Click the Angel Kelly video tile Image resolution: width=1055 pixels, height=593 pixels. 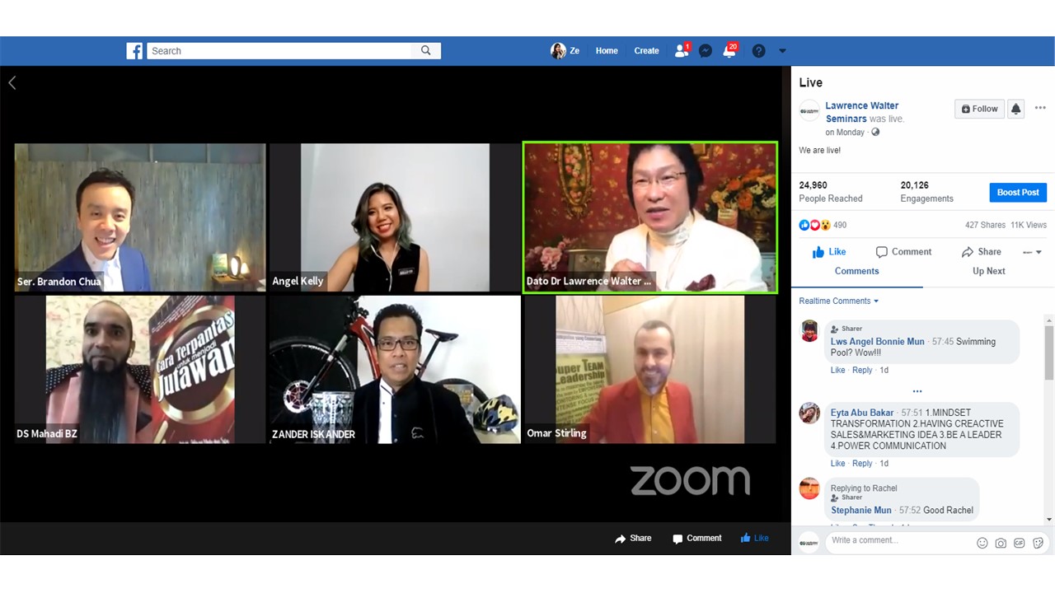pos(395,217)
